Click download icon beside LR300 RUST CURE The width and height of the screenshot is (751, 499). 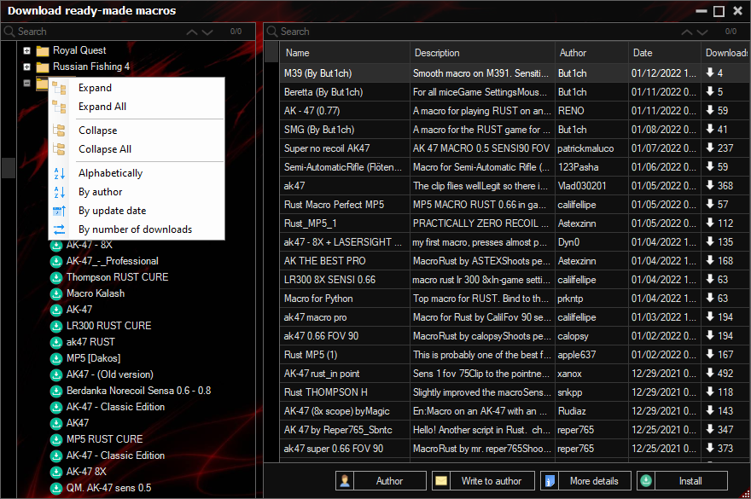coord(56,326)
